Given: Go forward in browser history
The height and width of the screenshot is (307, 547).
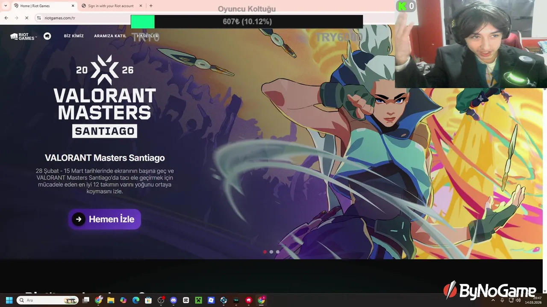Looking at the screenshot, I should pos(16,18).
